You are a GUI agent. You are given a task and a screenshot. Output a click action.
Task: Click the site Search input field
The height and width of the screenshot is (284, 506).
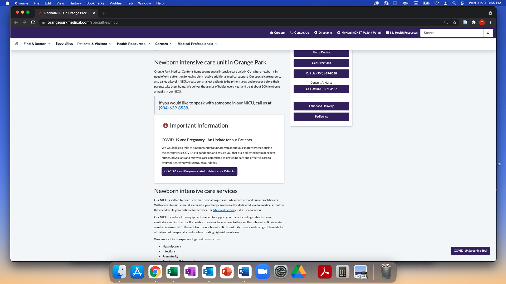pyautogui.click(x=452, y=33)
